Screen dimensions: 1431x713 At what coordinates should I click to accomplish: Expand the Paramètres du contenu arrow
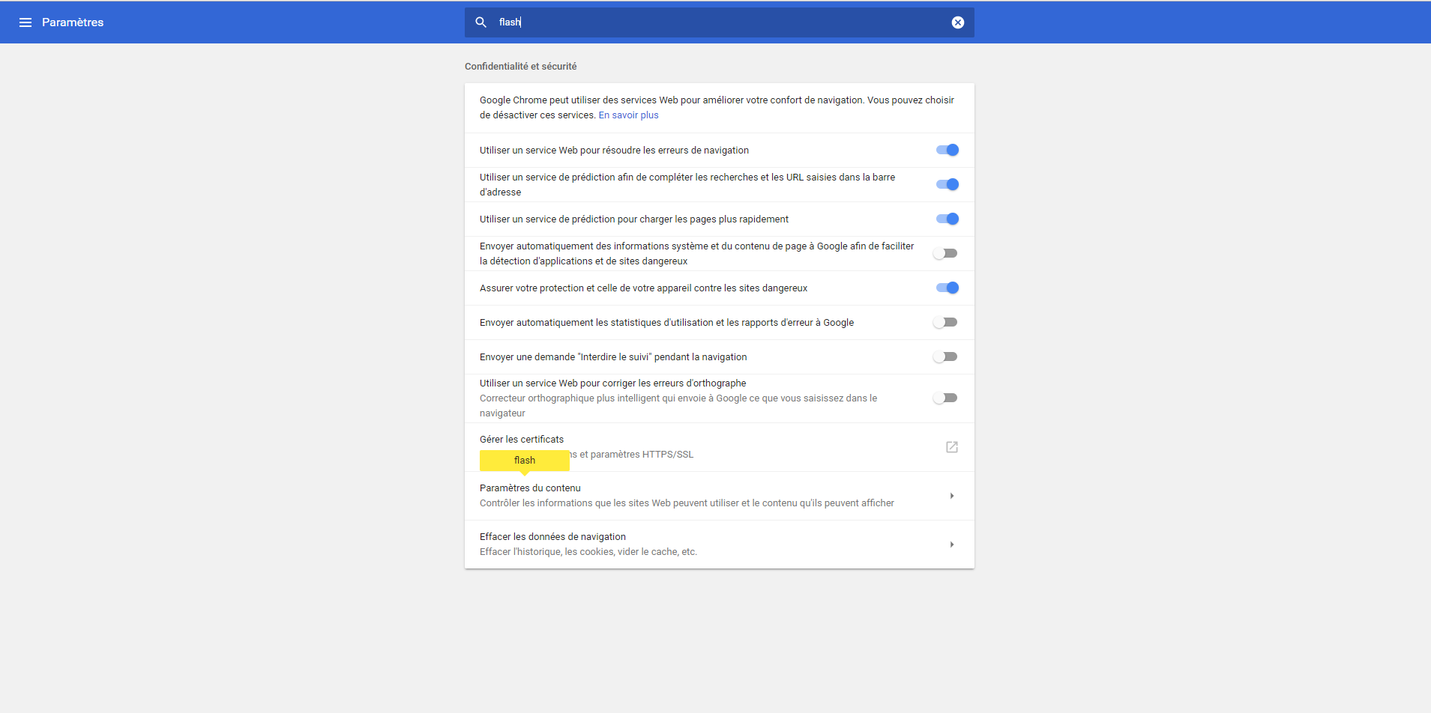coord(952,496)
